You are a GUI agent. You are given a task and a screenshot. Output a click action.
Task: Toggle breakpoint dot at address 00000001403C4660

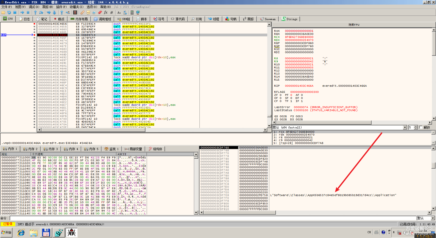tap(35, 29)
